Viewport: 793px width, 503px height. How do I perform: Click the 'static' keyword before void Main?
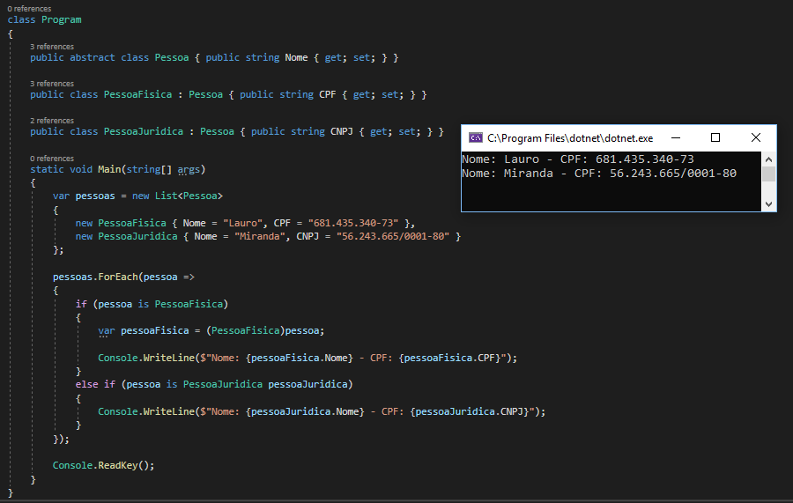tap(47, 169)
